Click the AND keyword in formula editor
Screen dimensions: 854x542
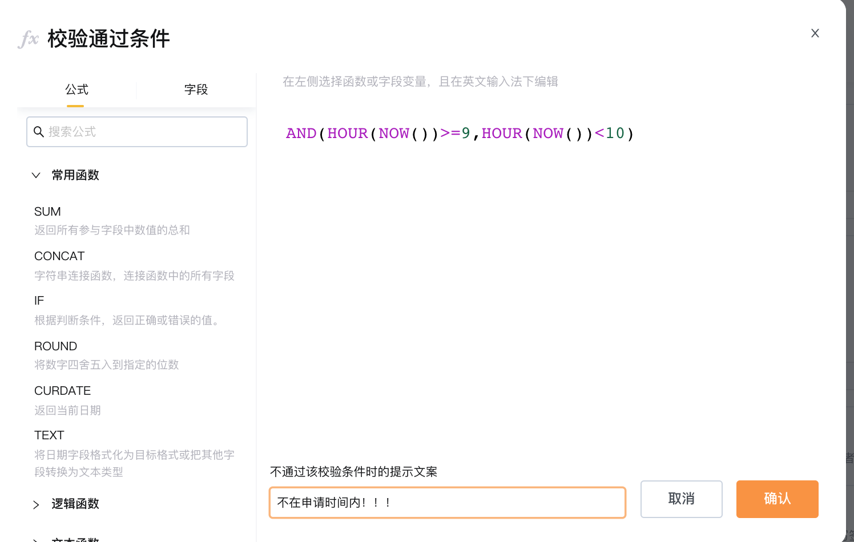[x=301, y=134]
